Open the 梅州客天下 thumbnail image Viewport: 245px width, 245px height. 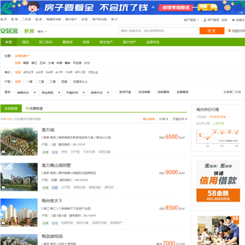pyautogui.click(x=19, y=212)
